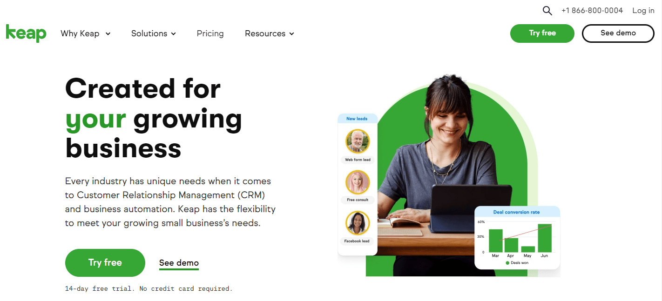662x301 pixels.
Task: Open the Why Keap menu
Action: pos(86,33)
